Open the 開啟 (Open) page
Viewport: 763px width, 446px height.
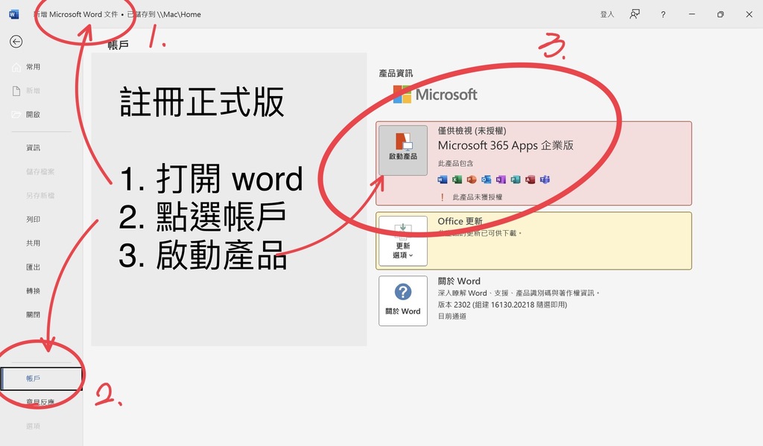pyautogui.click(x=33, y=115)
